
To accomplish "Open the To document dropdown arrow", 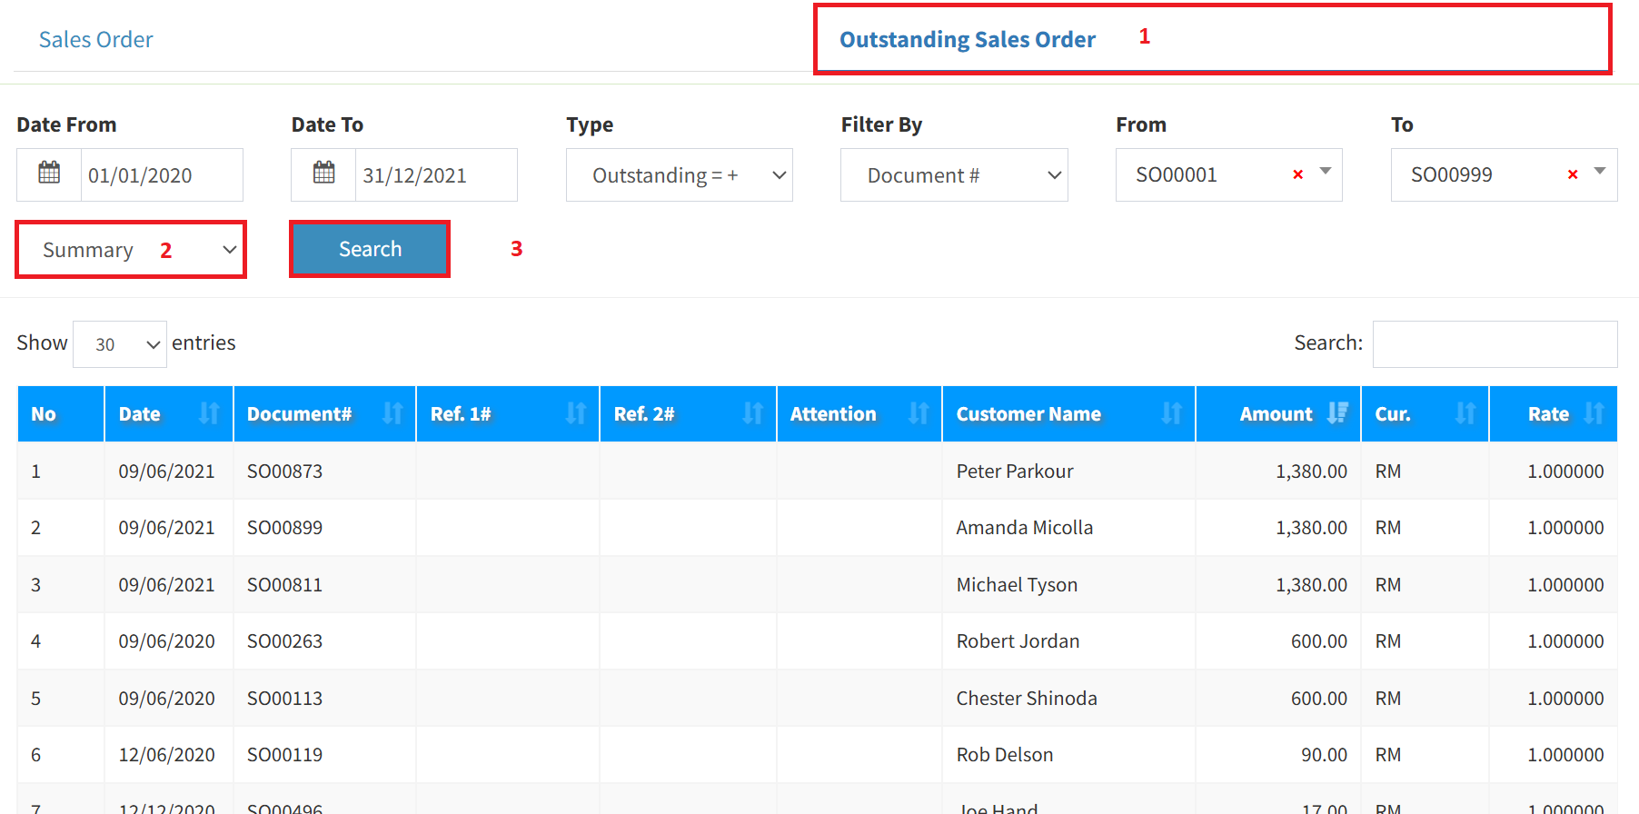I will pos(1600,172).
